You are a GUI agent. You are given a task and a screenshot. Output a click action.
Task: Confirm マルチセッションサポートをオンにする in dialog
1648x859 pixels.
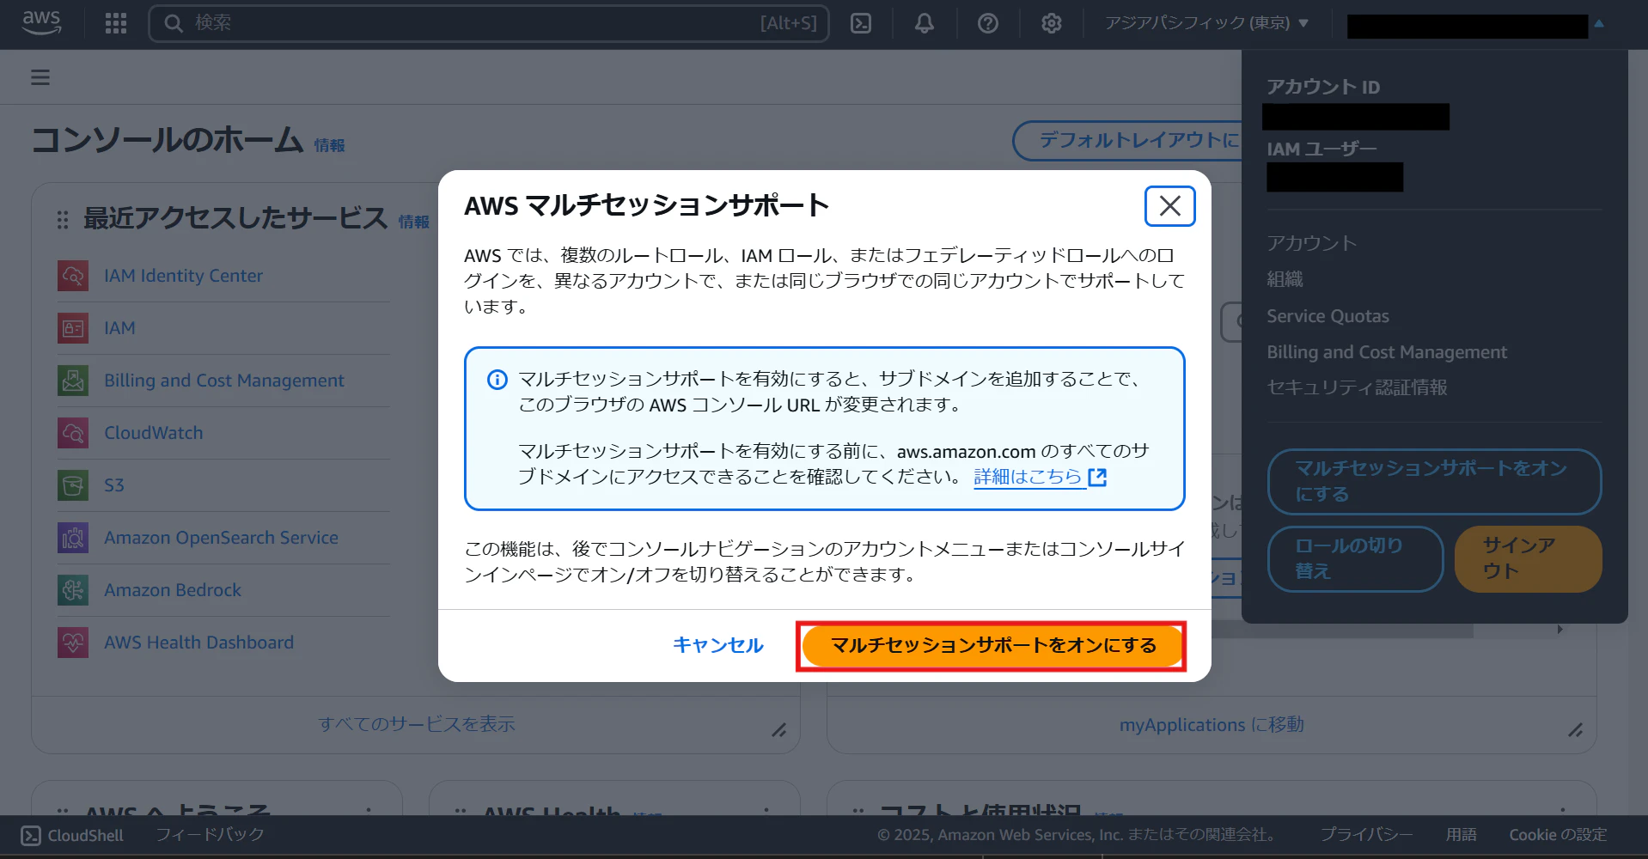992,646
